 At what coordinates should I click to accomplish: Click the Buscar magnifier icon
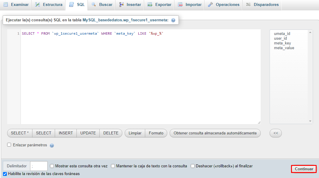(93, 4)
